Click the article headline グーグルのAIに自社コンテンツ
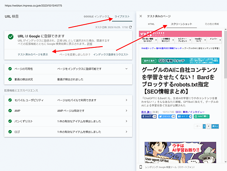Image resolution: width=227 pixels, height=171 pixels. coord(179,81)
